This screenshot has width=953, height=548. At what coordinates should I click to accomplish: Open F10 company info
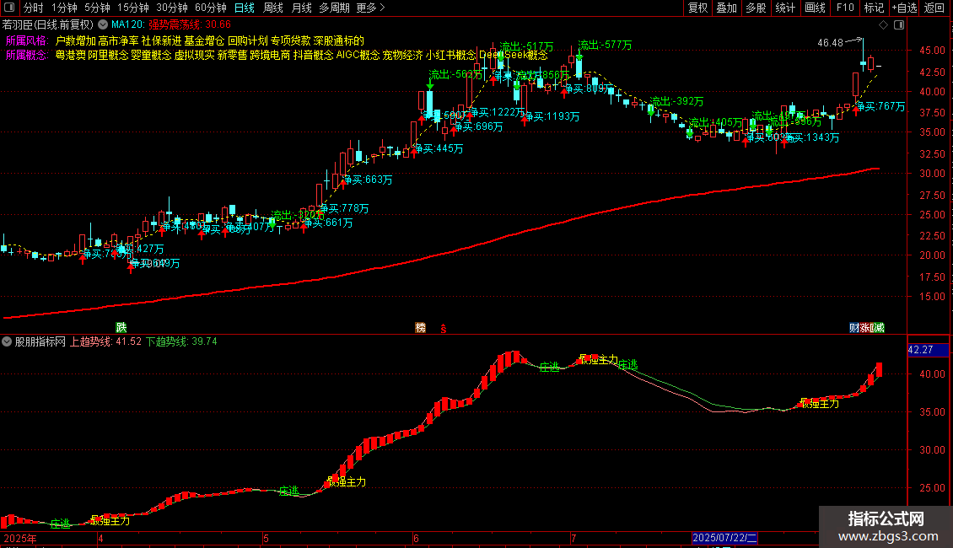coord(845,8)
